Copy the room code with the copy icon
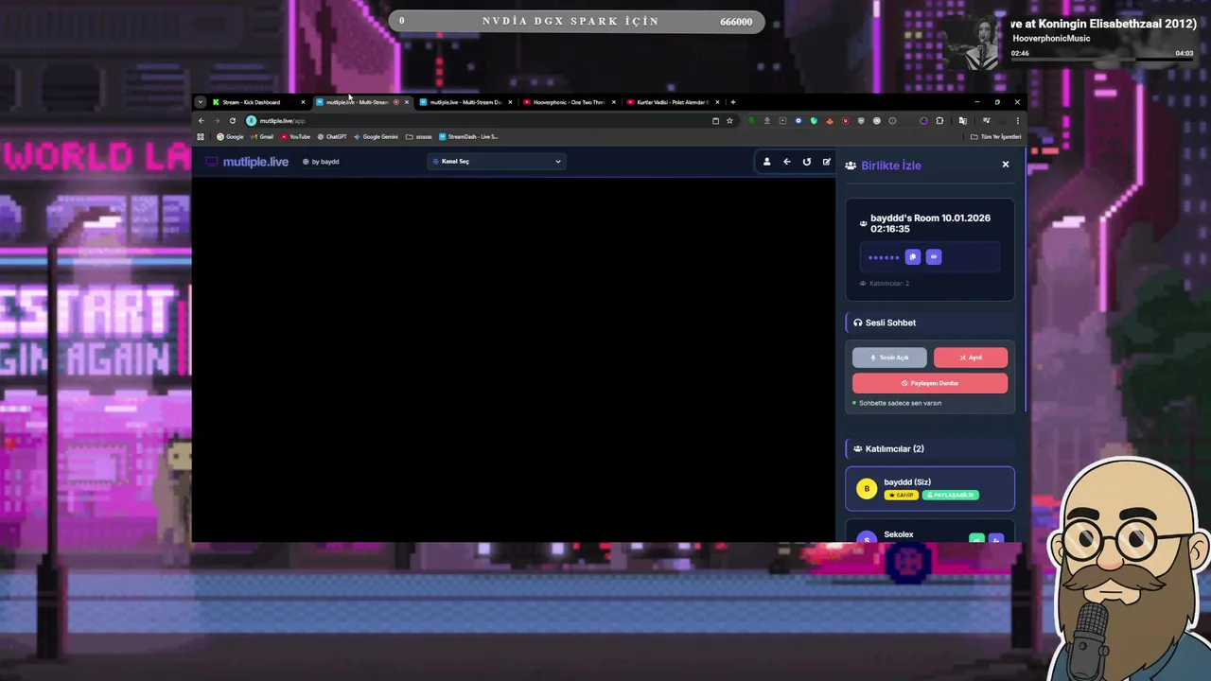The image size is (1211, 681). 913,257
